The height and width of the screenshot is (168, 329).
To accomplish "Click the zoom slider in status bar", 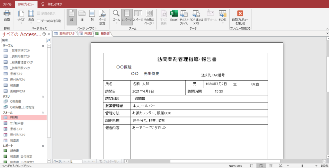I will pyautogui.click(x=301, y=166).
